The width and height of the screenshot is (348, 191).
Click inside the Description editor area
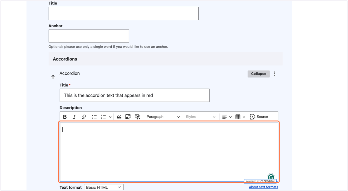coord(169,152)
